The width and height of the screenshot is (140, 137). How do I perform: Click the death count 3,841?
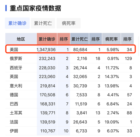point(82,113)
